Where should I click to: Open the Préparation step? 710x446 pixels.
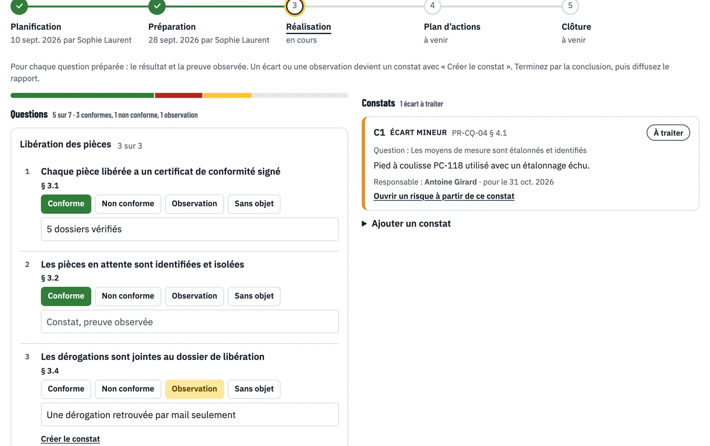click(172, 27)
